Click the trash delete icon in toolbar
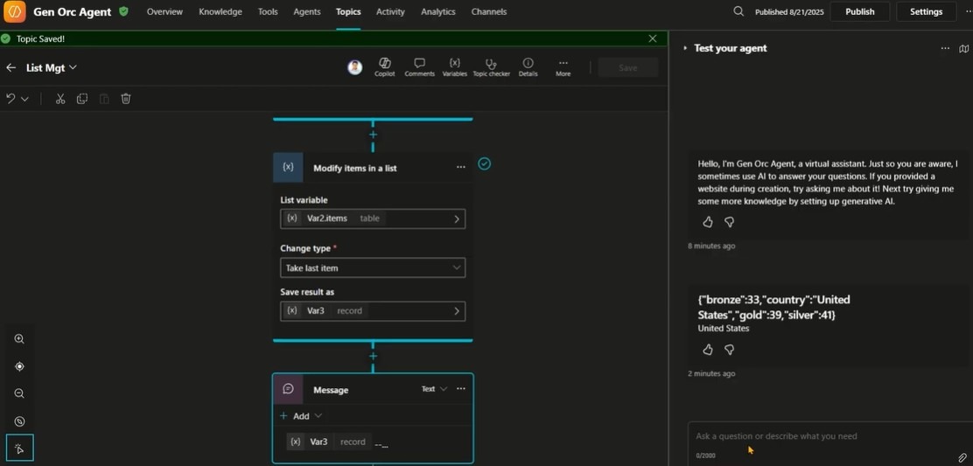973x466 pixels. pyautogui.click(x=126, y=99)
